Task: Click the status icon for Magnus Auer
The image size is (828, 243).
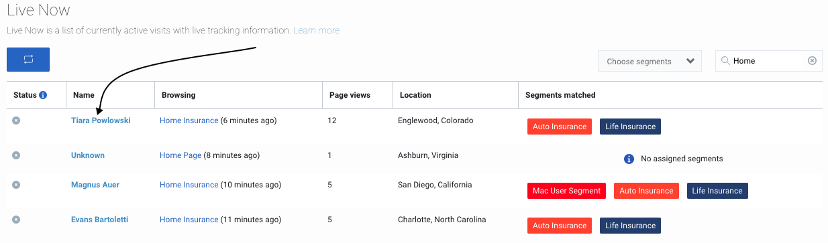Action: [x=16, y=185]
